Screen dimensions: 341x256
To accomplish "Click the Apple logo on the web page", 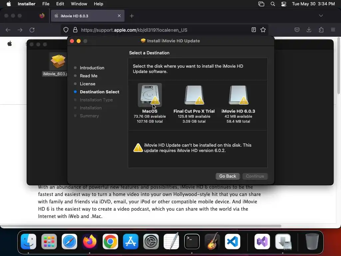I will pos(10,44).
